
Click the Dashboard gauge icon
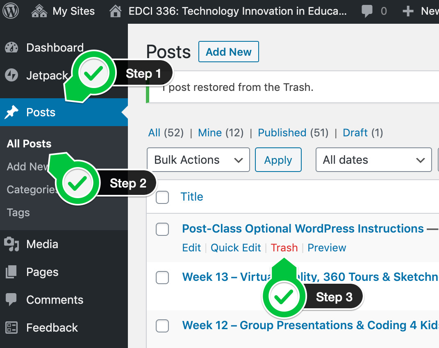coord(11,47)
